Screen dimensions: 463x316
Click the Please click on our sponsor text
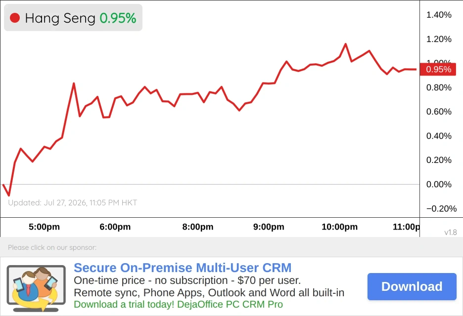click(x=52, y=247)
